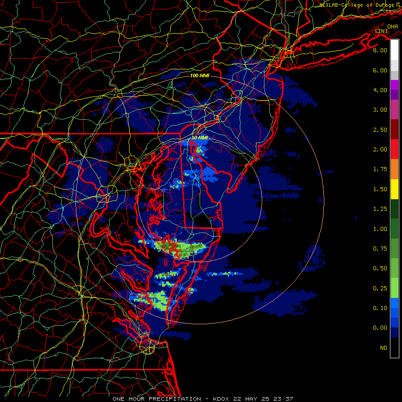Click the 1.00 legend value
Image resolution: width=402 pixels, height=402 pixels.
380,229
